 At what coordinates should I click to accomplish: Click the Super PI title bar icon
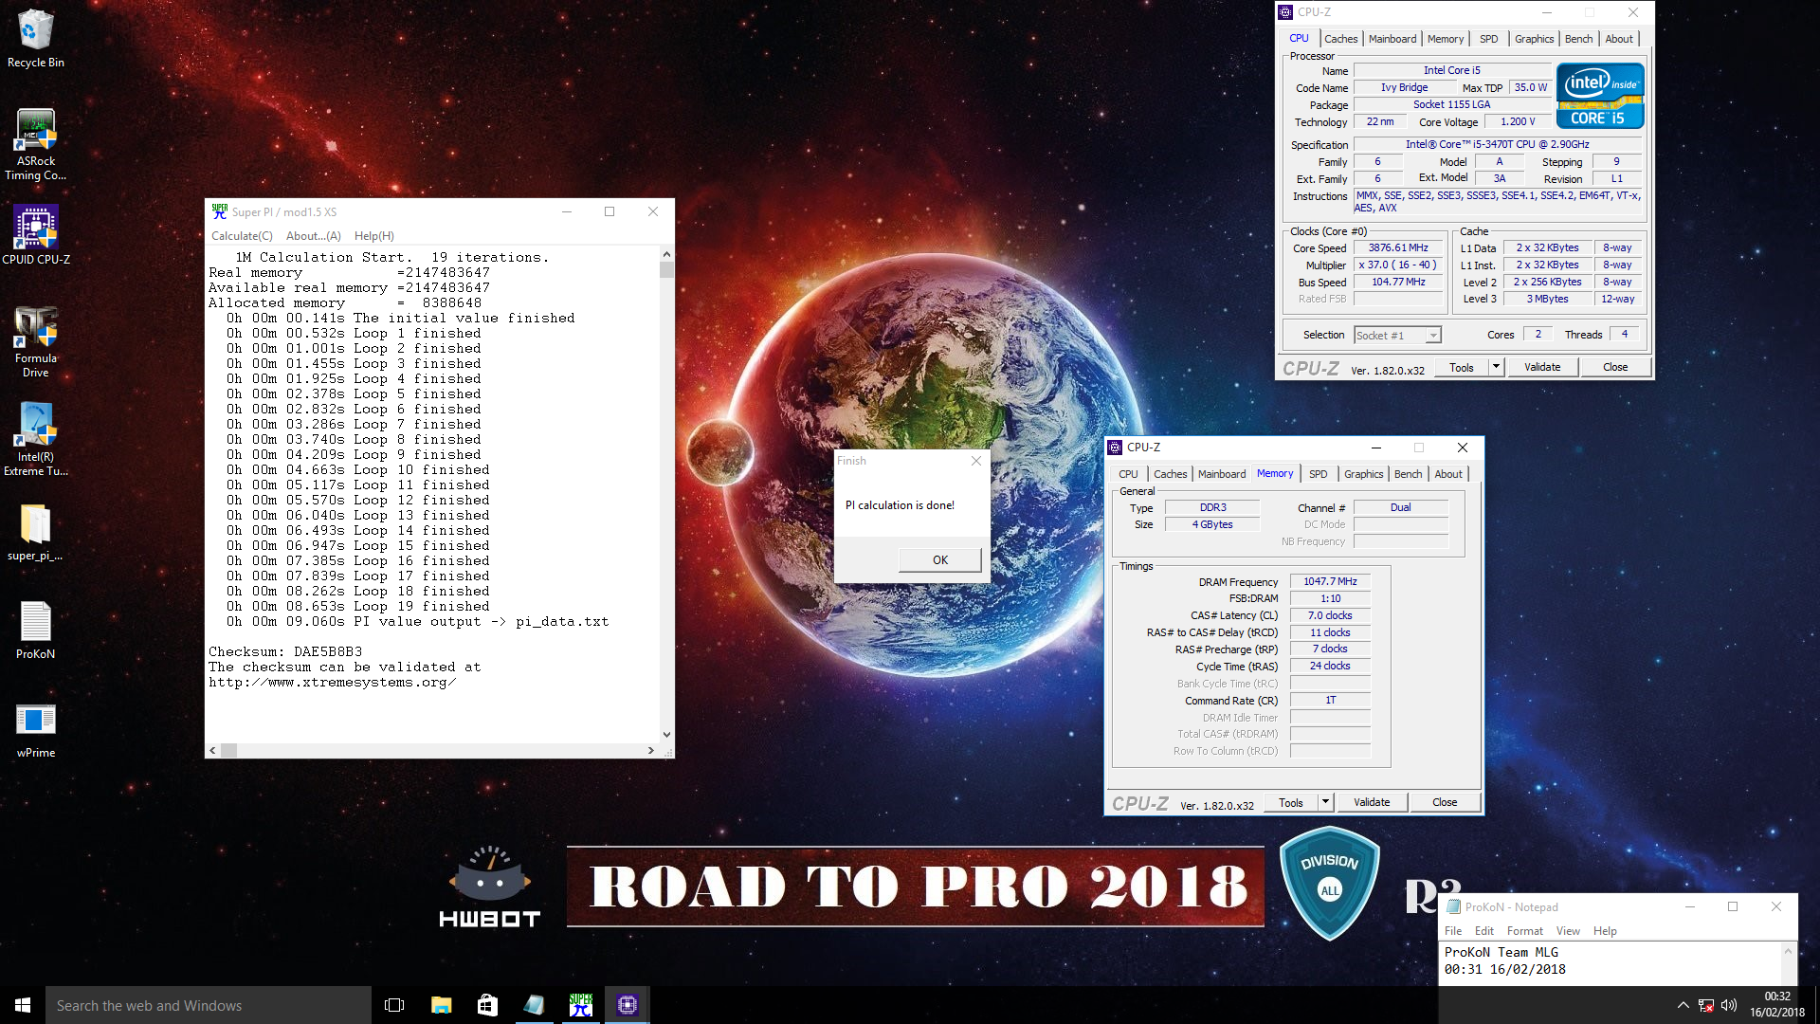pyautogui.click(x=220, y=211)
